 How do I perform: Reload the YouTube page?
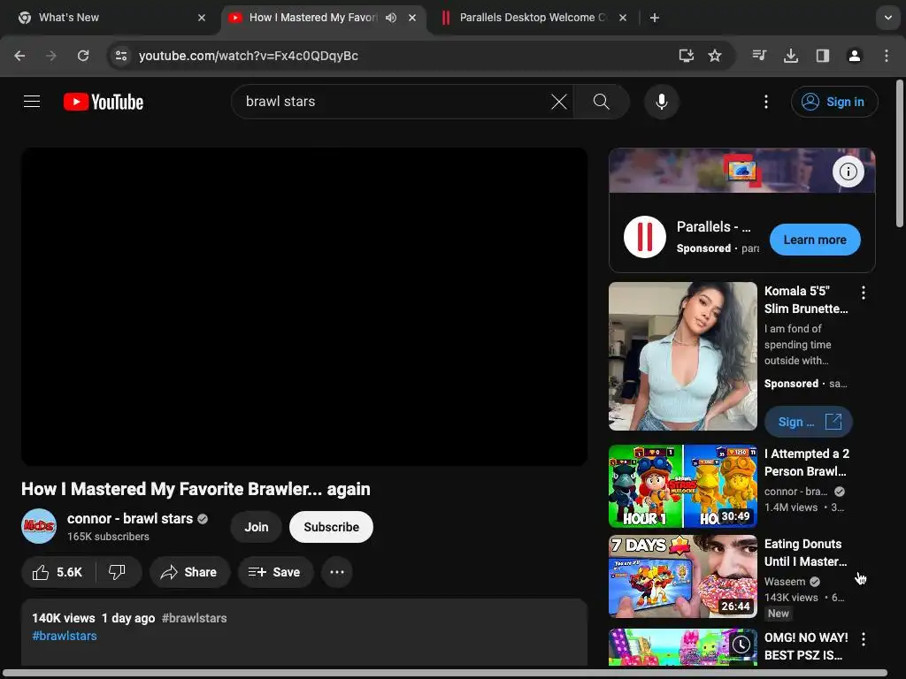[83, 56]
